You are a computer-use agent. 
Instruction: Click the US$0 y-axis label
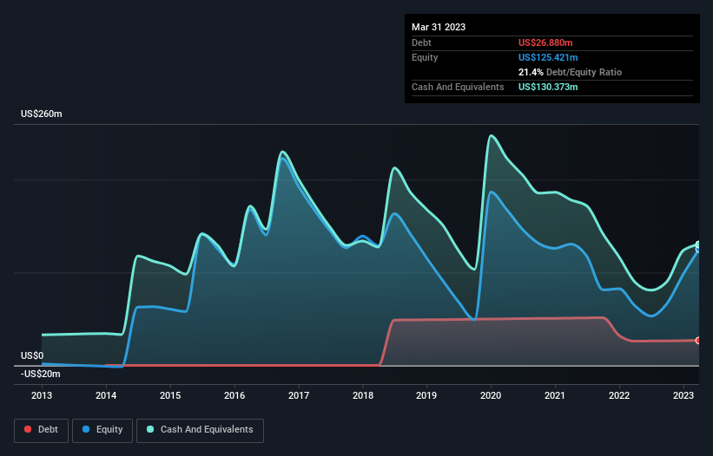pyautogui.click(x=32, y=355)
